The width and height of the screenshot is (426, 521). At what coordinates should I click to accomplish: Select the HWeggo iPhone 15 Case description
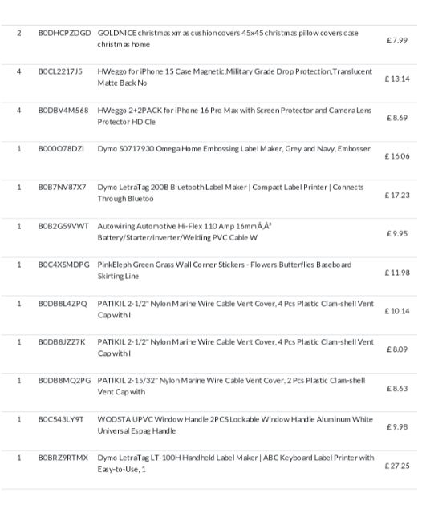pos(235,77)
